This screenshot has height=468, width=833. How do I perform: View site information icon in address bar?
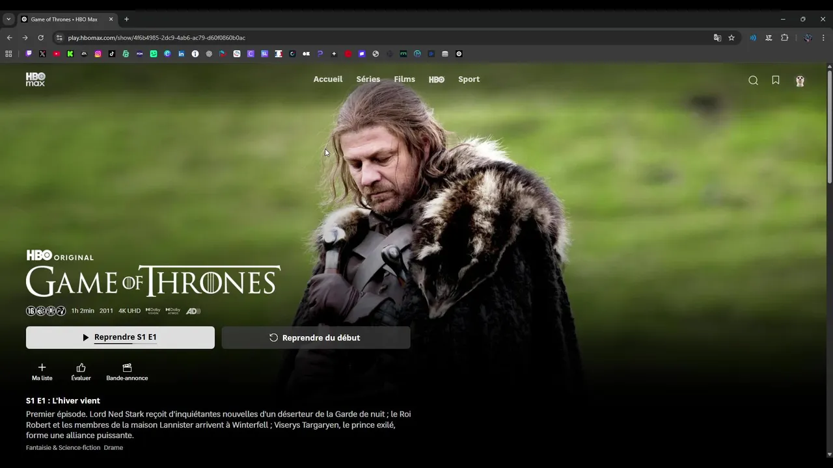tap(59, 38)
